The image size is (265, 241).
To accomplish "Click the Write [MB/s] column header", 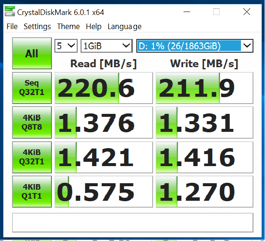I will [x=204, y=64].
